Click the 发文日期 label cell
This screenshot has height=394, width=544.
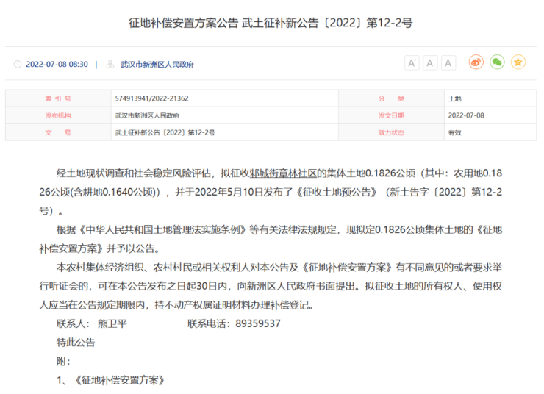(391, 115)
